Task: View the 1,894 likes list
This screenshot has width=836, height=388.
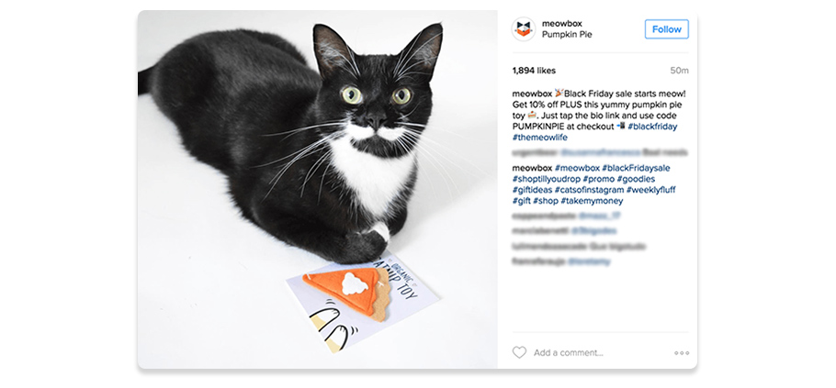Action: pos(534,71)
